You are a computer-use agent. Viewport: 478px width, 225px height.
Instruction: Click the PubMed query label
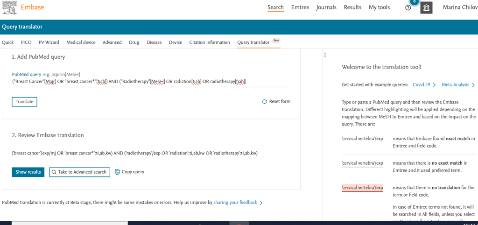coord(26,74)
